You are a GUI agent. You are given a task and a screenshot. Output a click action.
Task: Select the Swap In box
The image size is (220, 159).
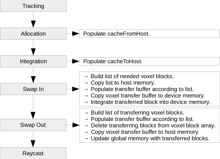(x=33, y=89)
